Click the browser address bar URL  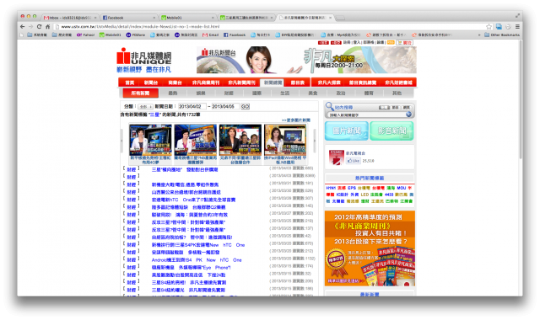coord(140,26)
